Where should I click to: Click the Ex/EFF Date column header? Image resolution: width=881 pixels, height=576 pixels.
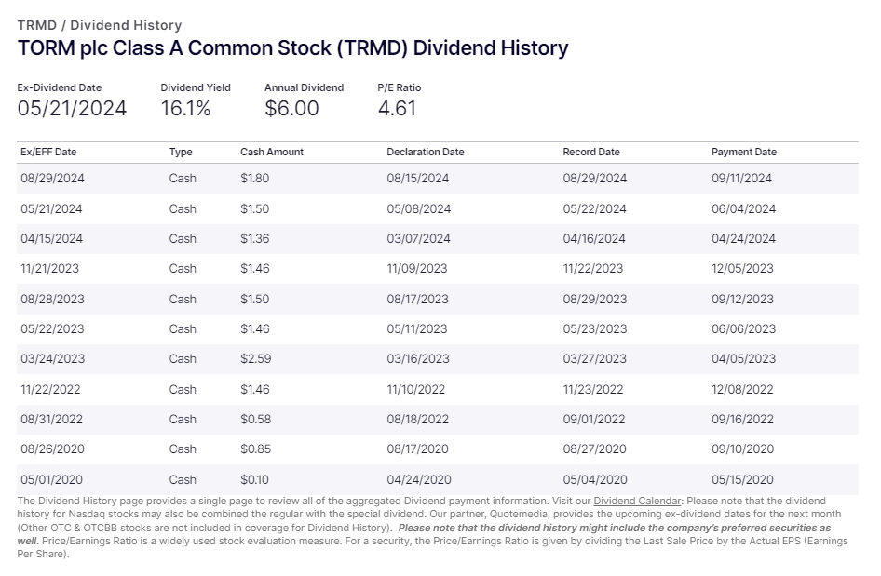pos(48,152)
